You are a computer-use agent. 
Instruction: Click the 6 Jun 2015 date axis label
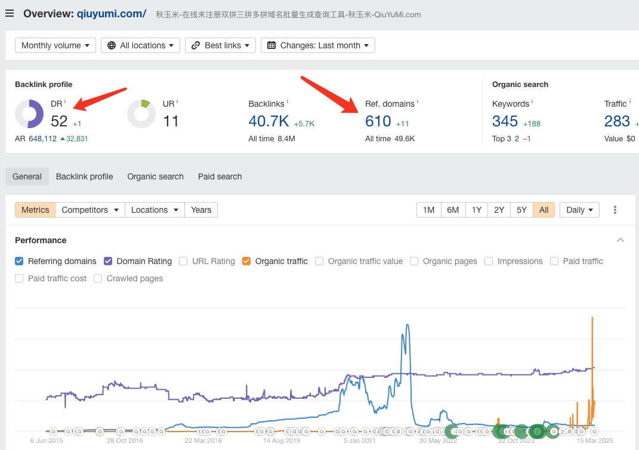(x=47, y=440)
